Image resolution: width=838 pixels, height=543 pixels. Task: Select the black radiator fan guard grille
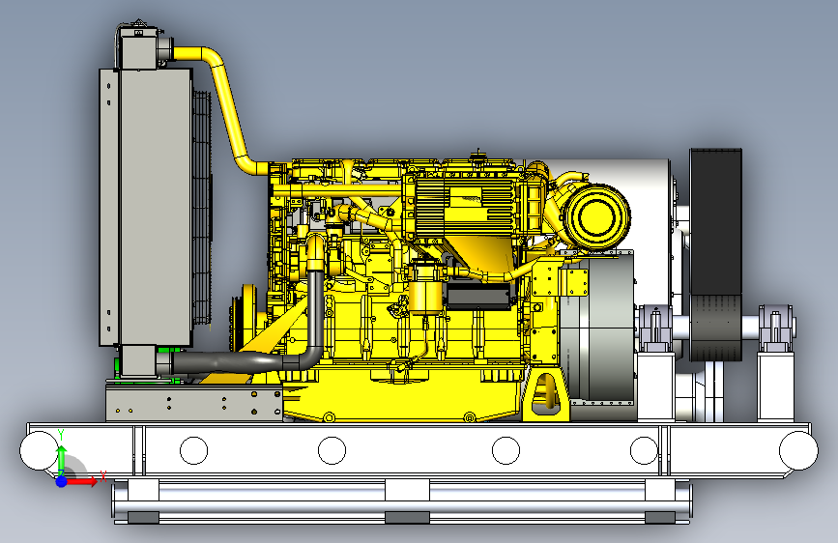202,209
